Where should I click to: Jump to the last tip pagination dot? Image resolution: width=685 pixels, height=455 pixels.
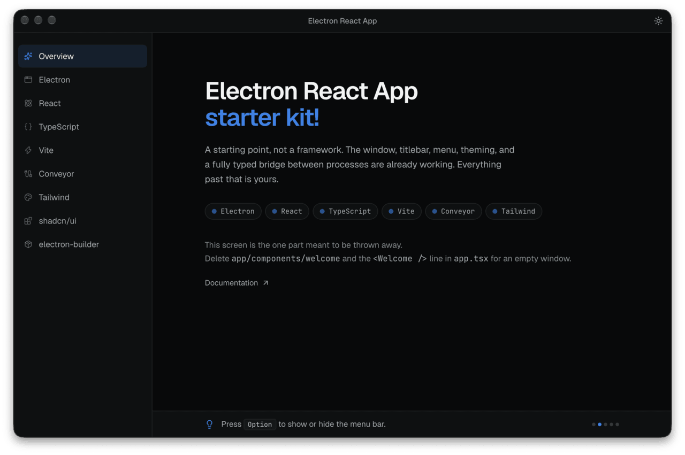pos(617,425)
